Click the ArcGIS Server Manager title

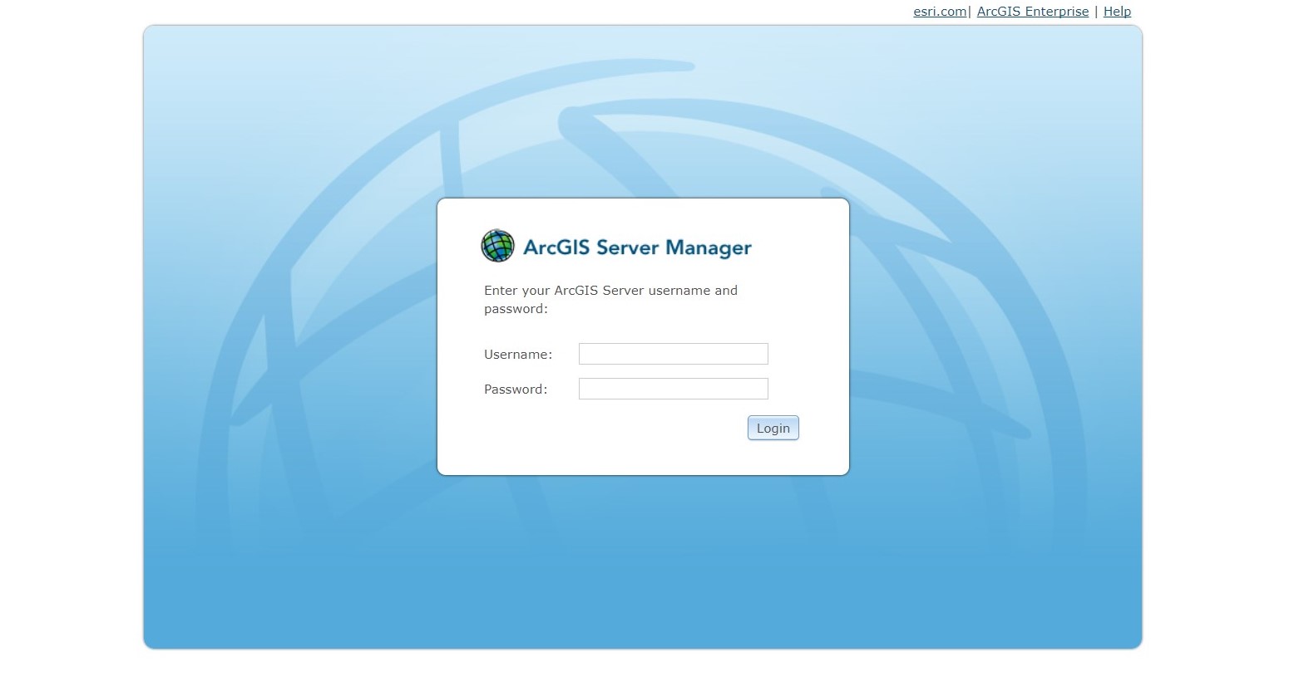637,247
